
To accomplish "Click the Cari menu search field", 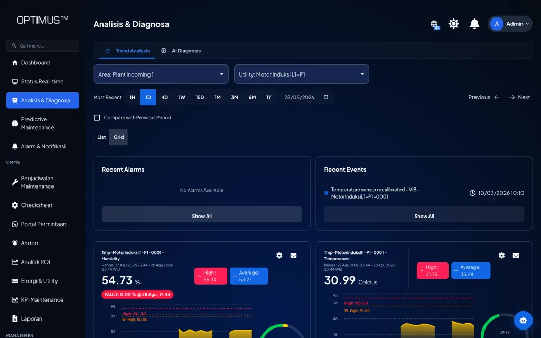I will click(42, 45).
